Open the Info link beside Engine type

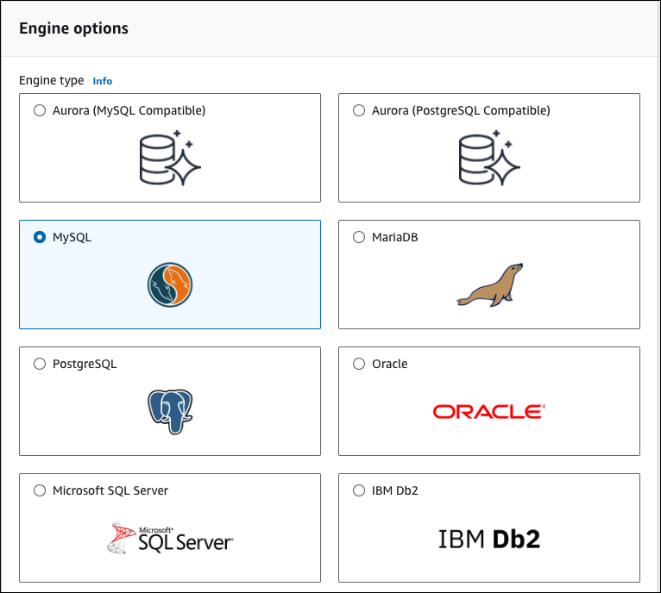[x=102, y=81]
